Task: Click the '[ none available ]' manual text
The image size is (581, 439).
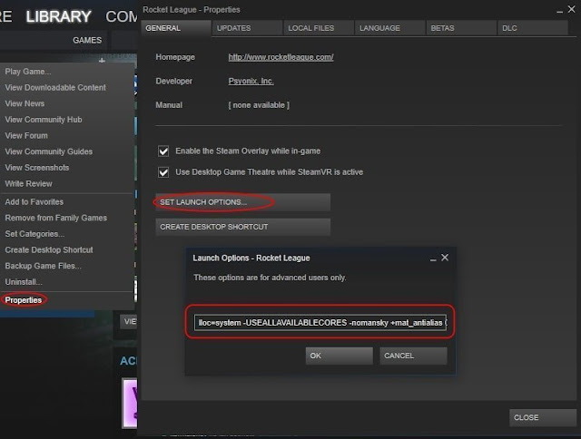Action: (259, 105)
